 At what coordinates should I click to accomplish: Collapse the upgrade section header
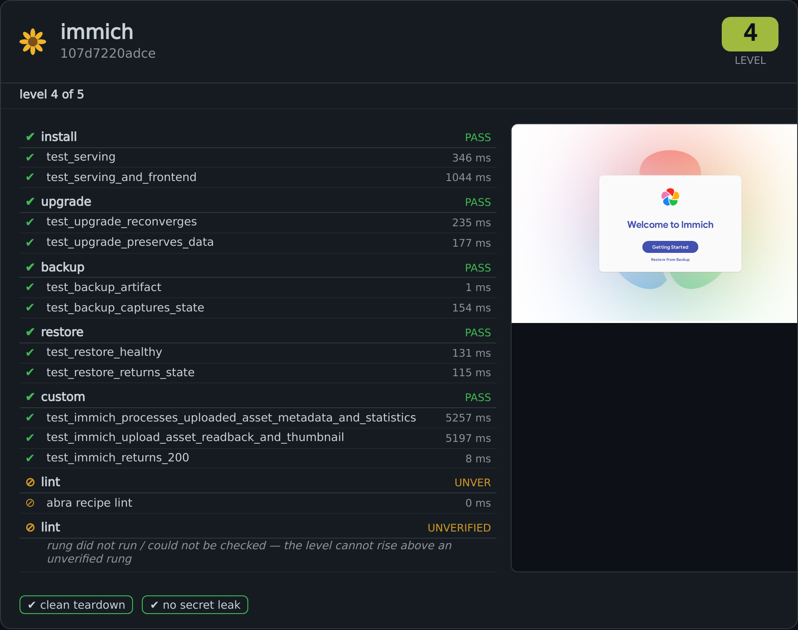pyautogui.click(x=258, y=201)
